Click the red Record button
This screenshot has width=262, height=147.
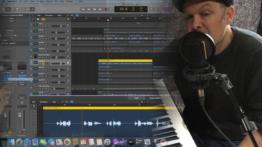click(106, 9)
